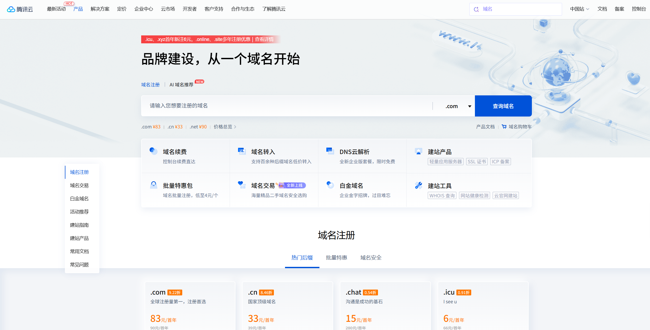The height and width of the screenshot is (330, 650).
Task: Click the Tencent Cloud logo
Action: tap(20, 9)
